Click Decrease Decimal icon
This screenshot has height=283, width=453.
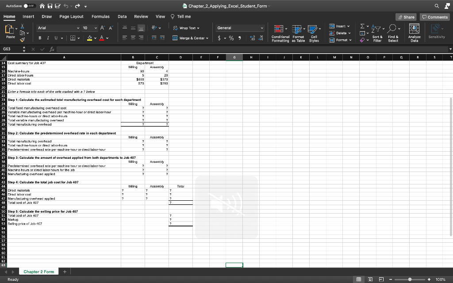coord(261,38)
